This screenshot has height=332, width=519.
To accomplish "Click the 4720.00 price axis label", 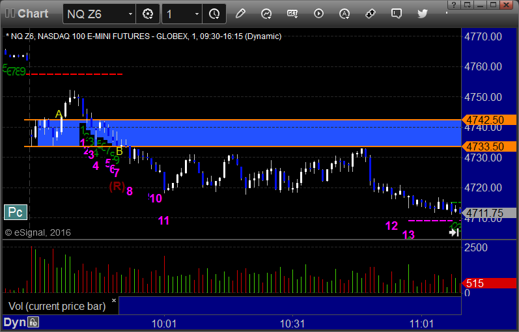I will coord(483,187).
